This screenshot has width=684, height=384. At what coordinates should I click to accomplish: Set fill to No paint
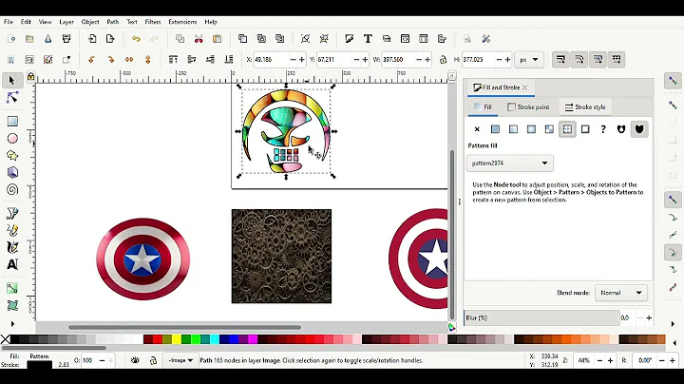(x=477, y=129)
